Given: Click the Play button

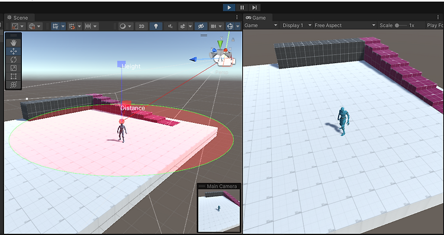Looking at the screenshot, I should click(229, 8).
